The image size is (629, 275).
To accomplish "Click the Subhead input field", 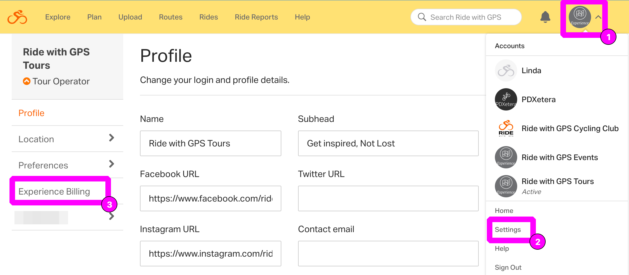I will (388, 143).
